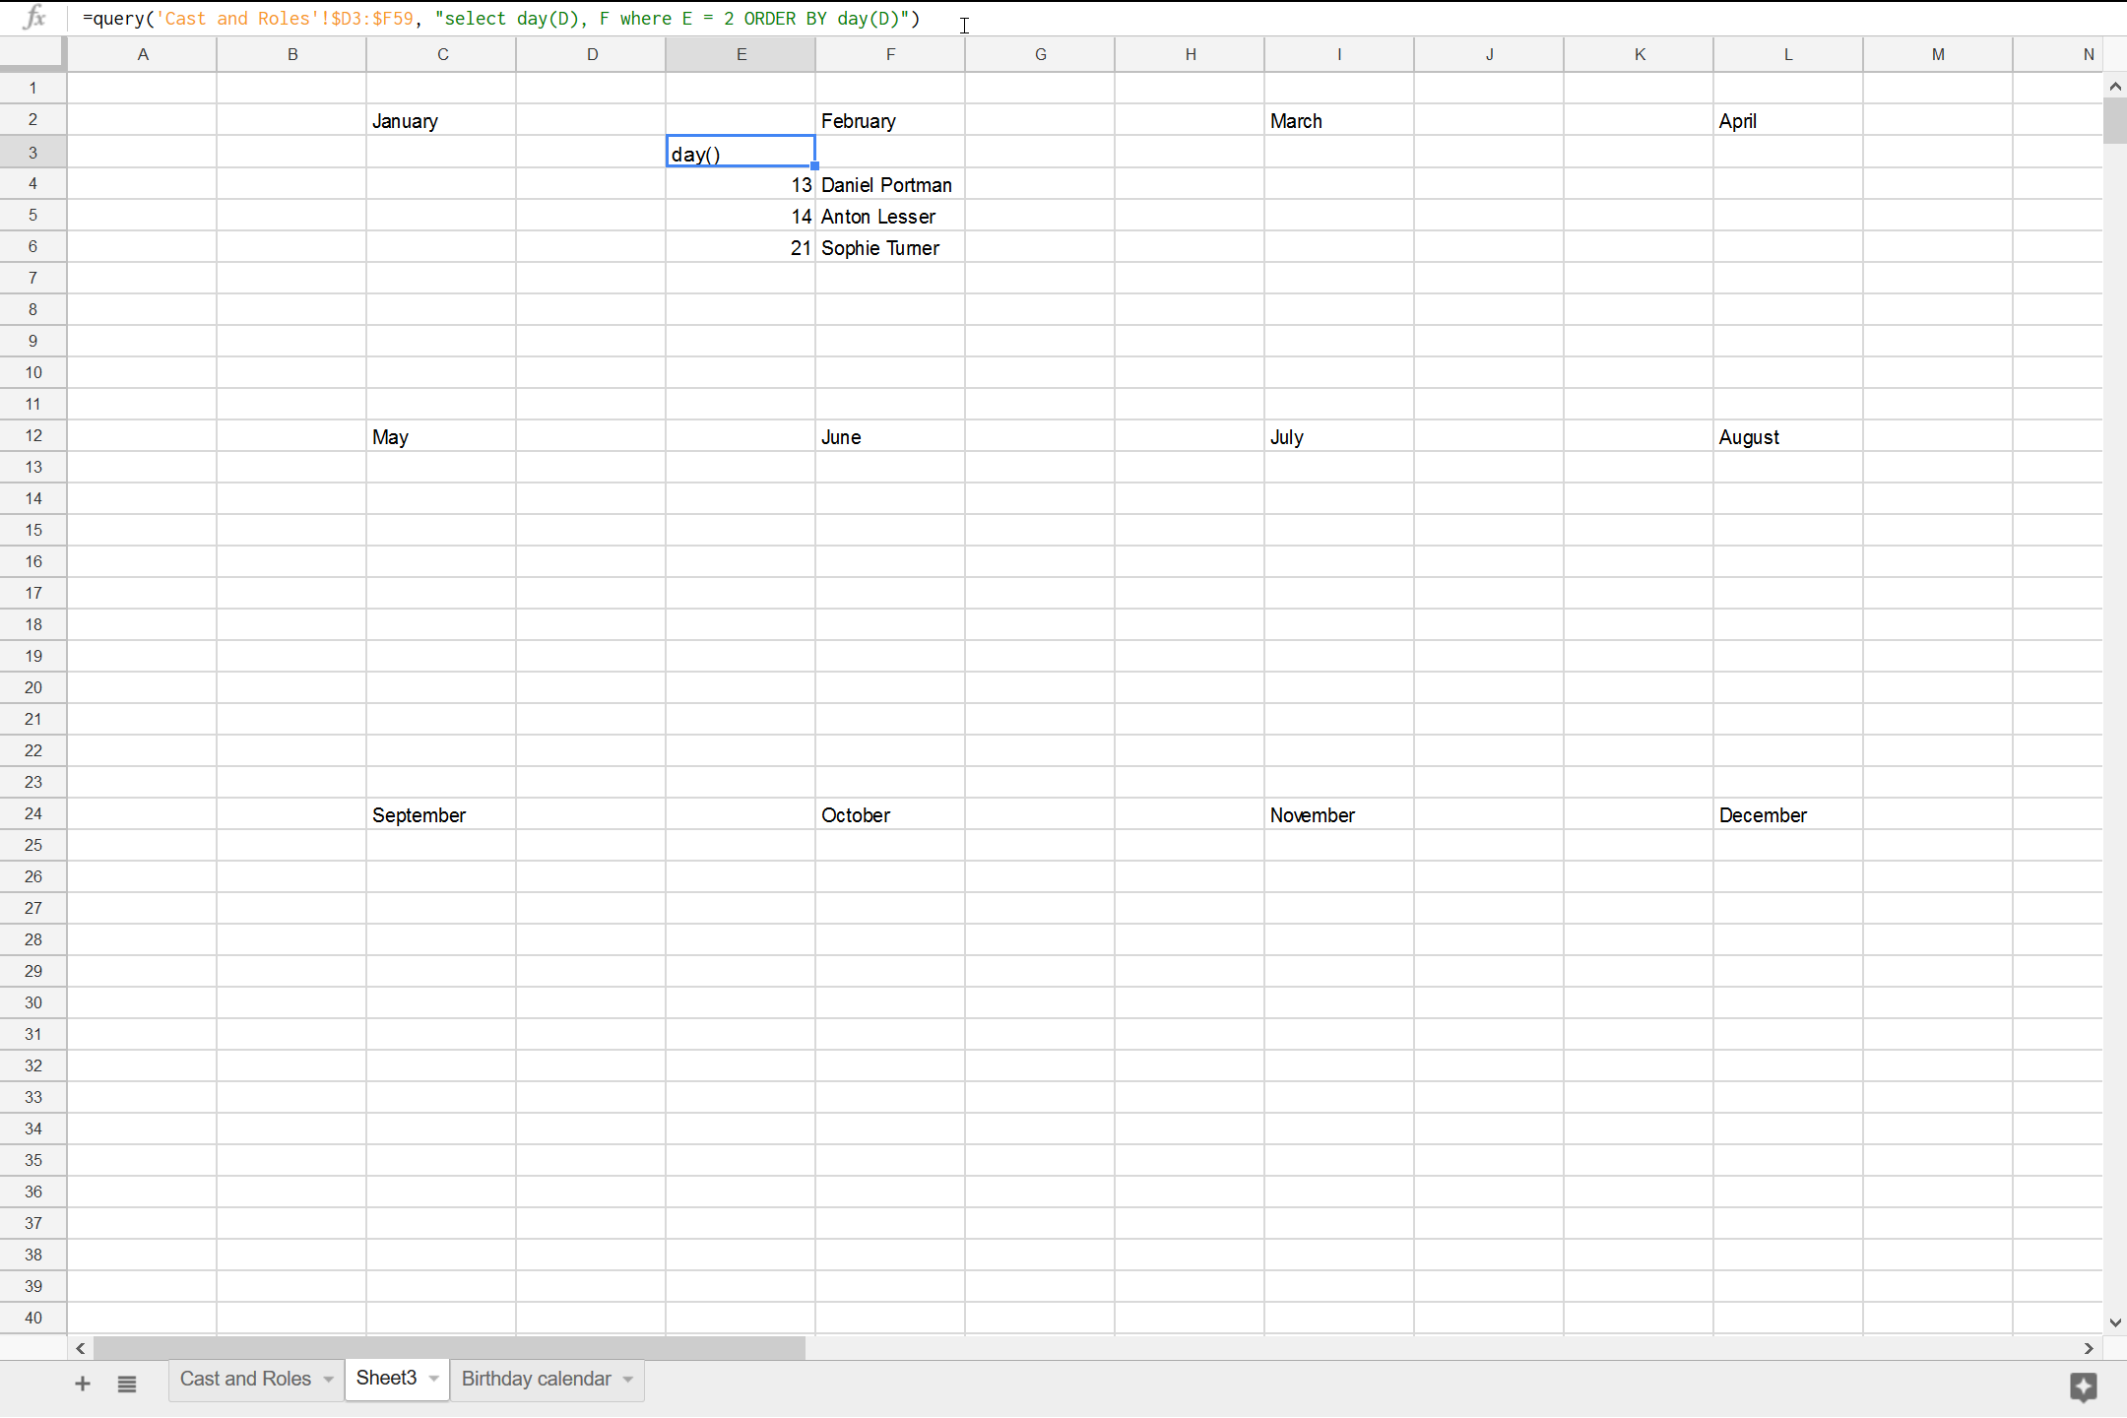Click the vertical scrollbar up arrow
2127x1418 pixels.
point(2113,87)
